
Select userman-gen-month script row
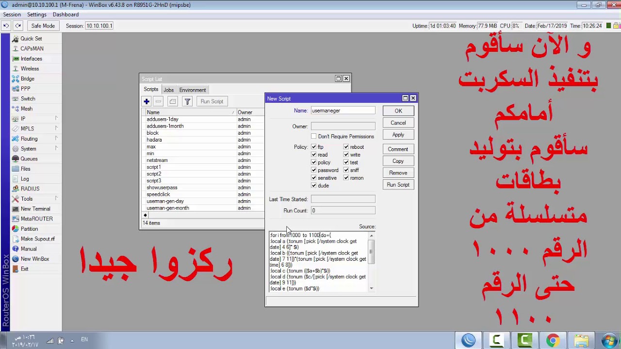204,208
